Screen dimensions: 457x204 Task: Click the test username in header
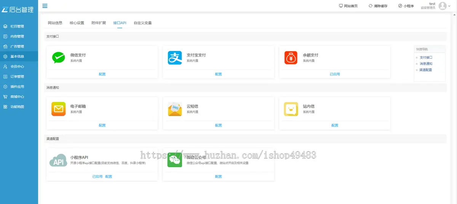[x=432, y=4]
